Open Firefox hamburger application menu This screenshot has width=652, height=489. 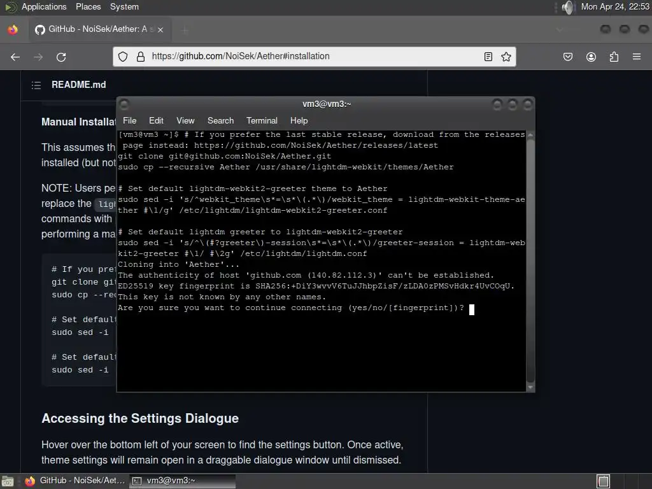click(637, 57)
